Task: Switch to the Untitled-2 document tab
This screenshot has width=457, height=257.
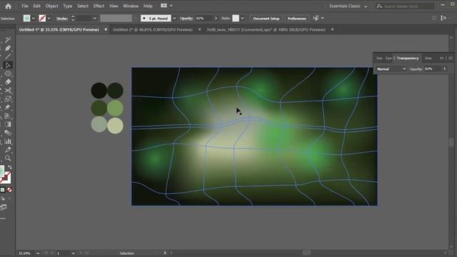Action: [x=152, y=30]
